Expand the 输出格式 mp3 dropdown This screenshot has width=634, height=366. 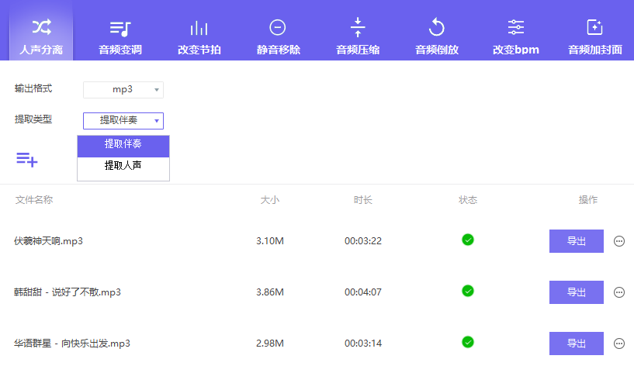pyautogui.click(x=123, y=90)
